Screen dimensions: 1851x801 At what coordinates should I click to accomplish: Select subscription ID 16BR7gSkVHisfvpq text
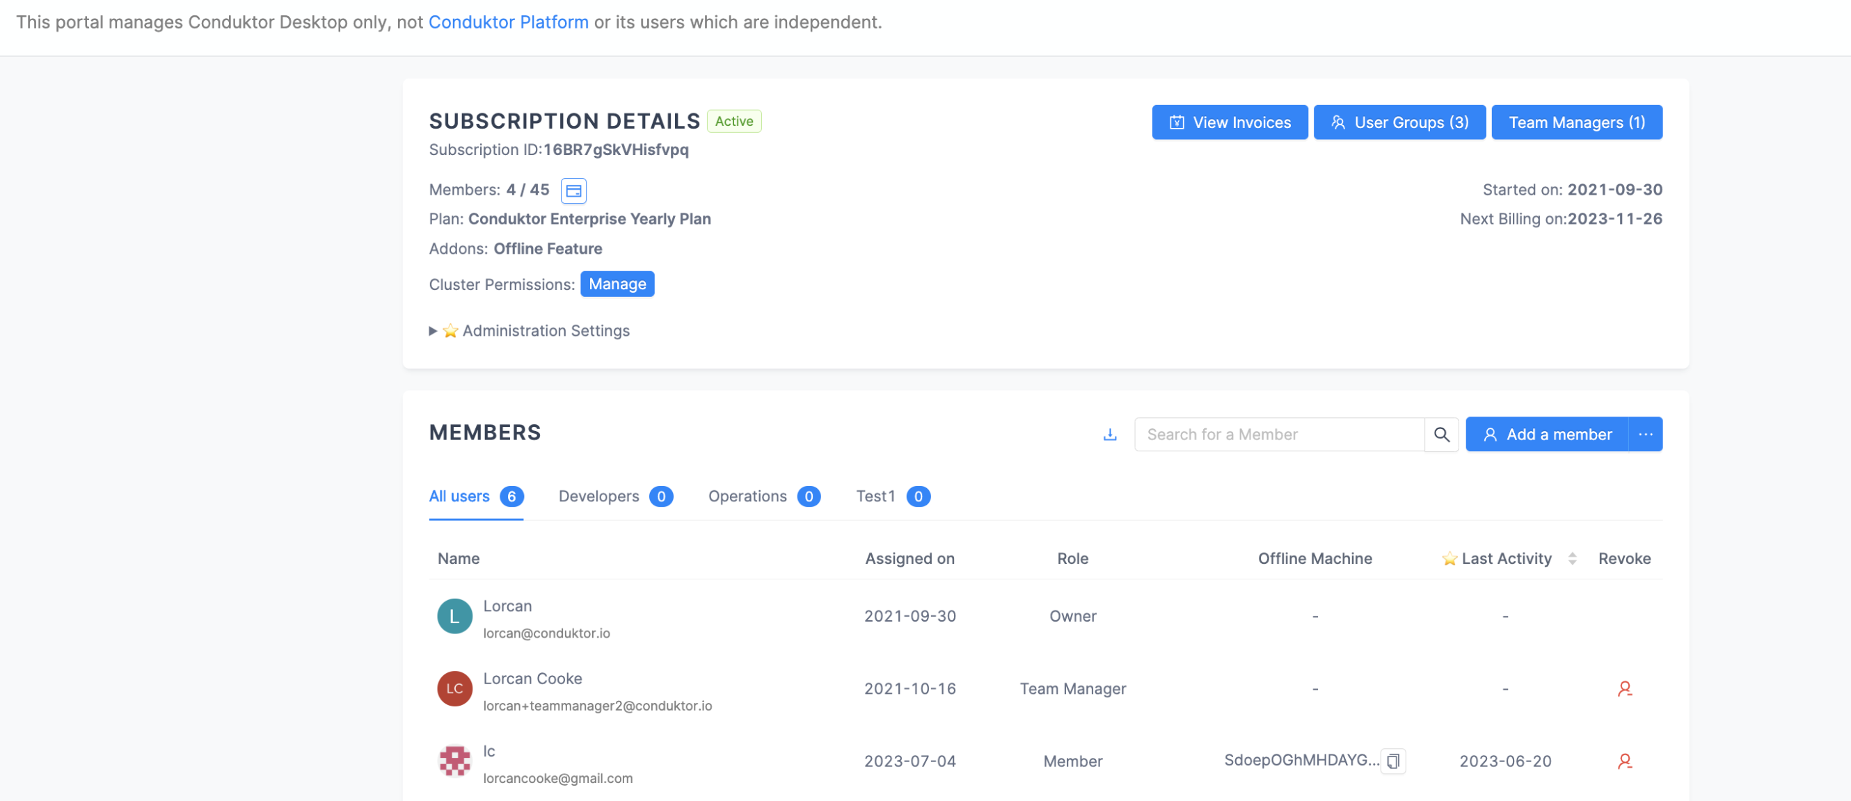point(616,149)
